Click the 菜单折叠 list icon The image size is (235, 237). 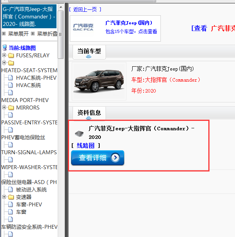tap(33, 34)
